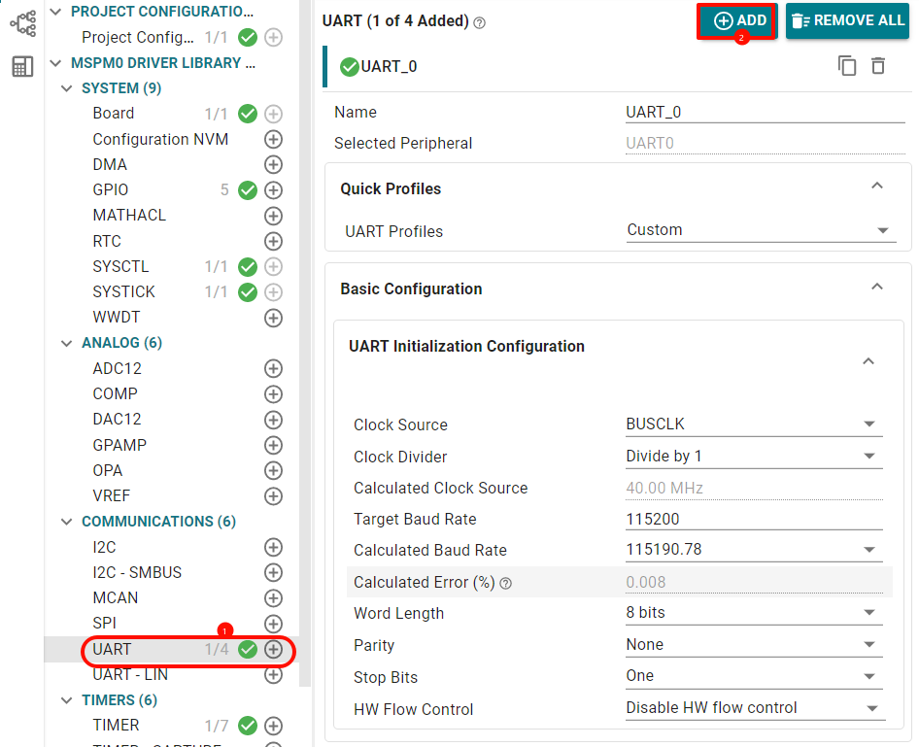This screenshot has width=919, height=747.
Task: Collapse the SYSTEM (9) group
Action: coord(67,88)
